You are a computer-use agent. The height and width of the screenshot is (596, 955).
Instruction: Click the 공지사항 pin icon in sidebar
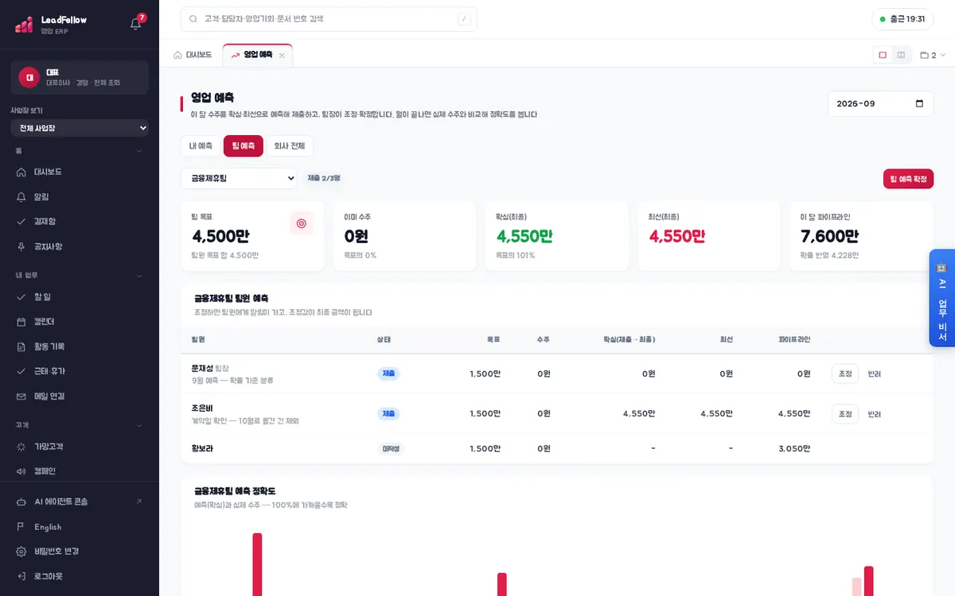(x=21, y=246)
